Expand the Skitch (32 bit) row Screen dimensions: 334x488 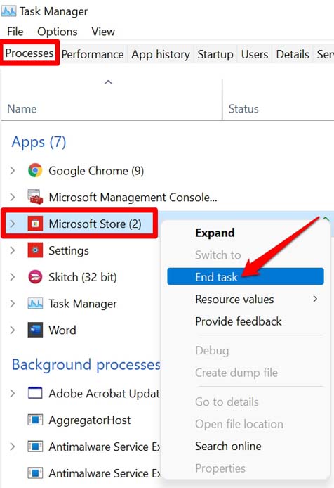tap(13, 276)
